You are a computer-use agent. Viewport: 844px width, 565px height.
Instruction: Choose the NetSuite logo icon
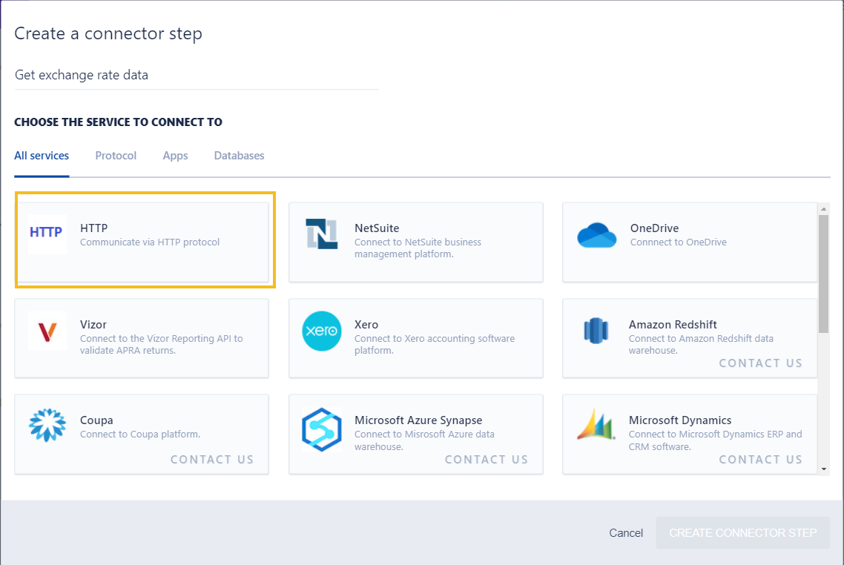tap(322, 234)
